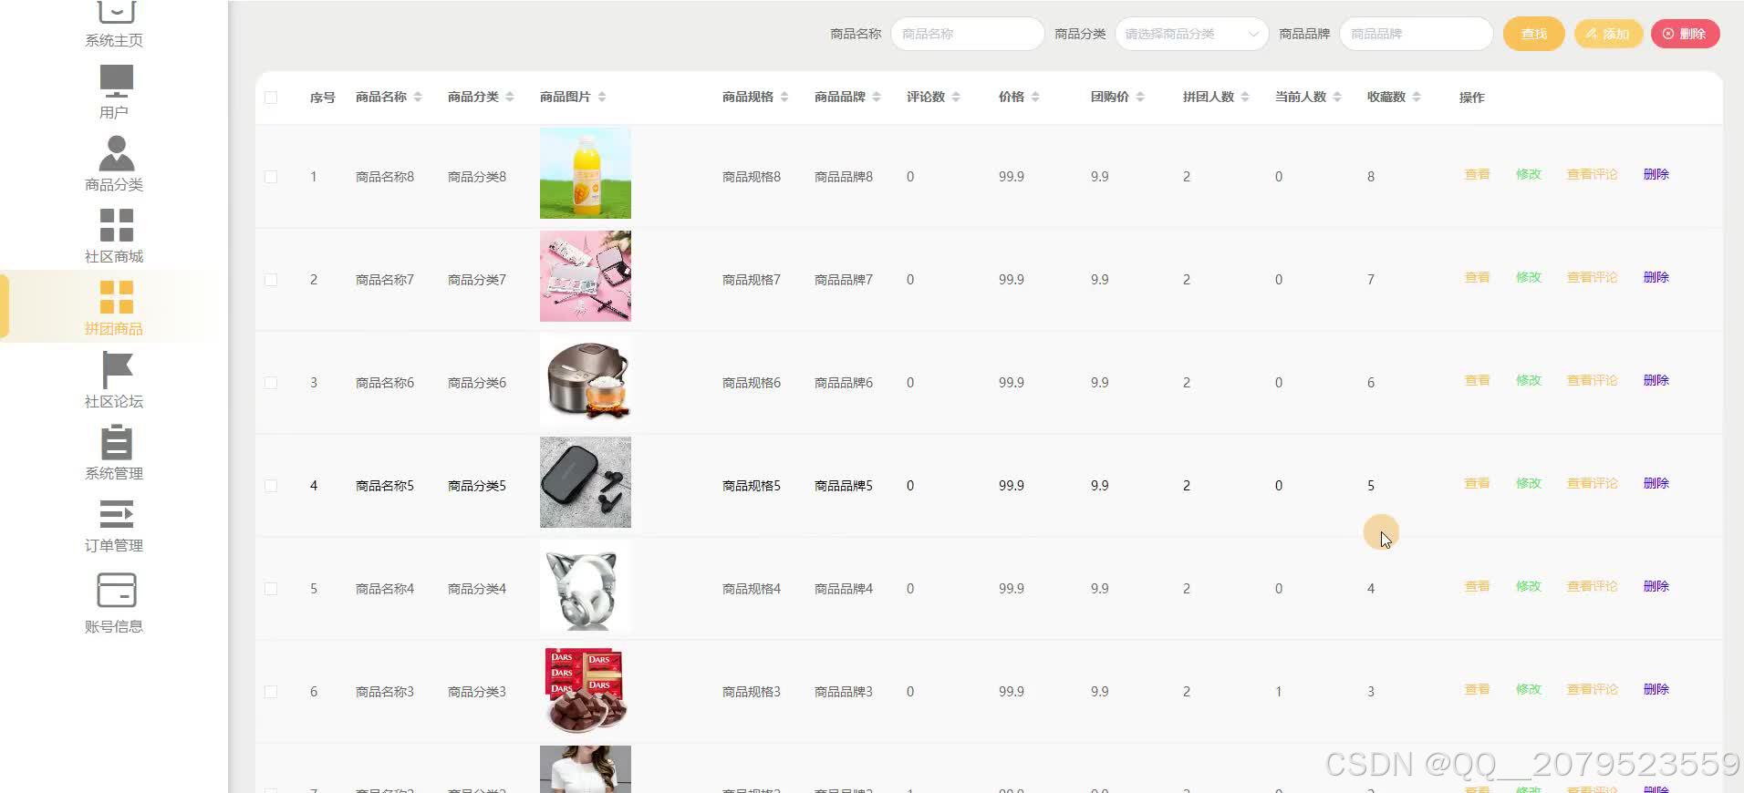
Task: Open the 账号信息 card icon
Action: click(x=116, y=591)
